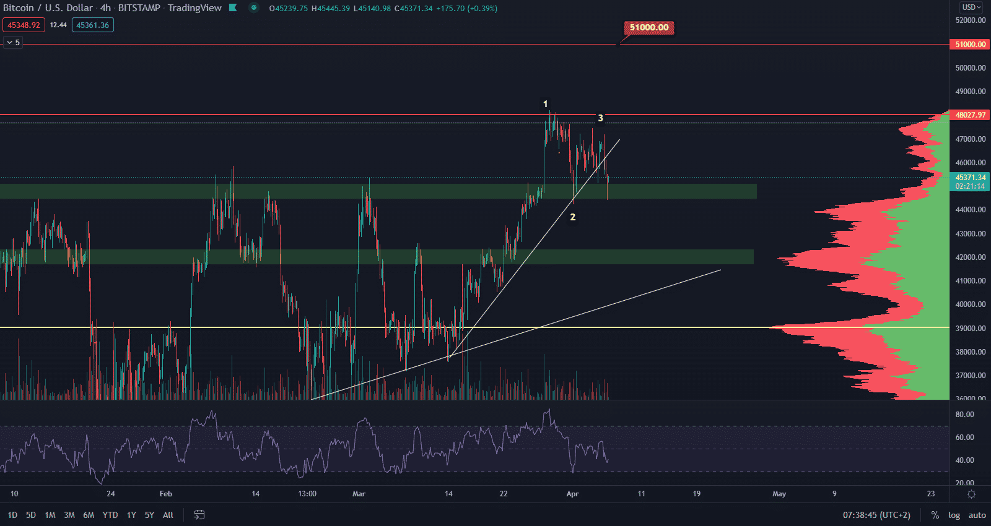Open the USD currency dropdown
This screenshot has width=991, height=526.
point(971,7)
